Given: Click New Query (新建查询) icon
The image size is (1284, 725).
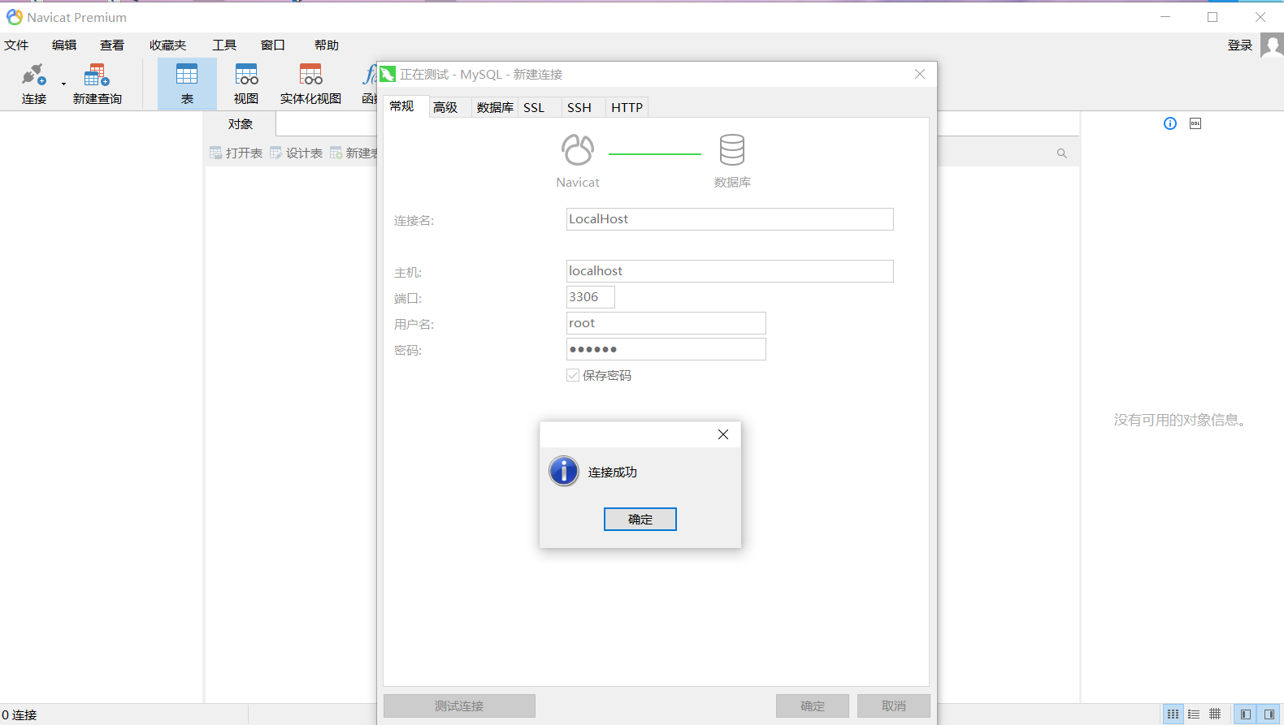Looking at the screenshot, I should pos(97,84).
